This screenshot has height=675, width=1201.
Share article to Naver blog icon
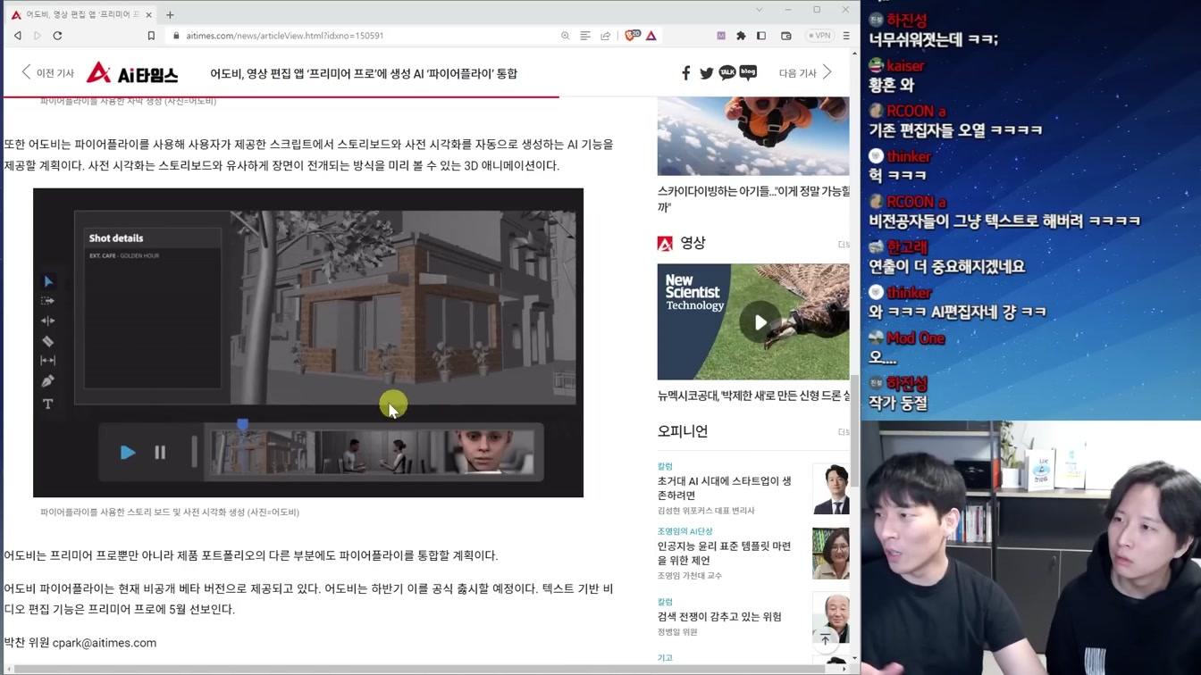coord(748,73)
